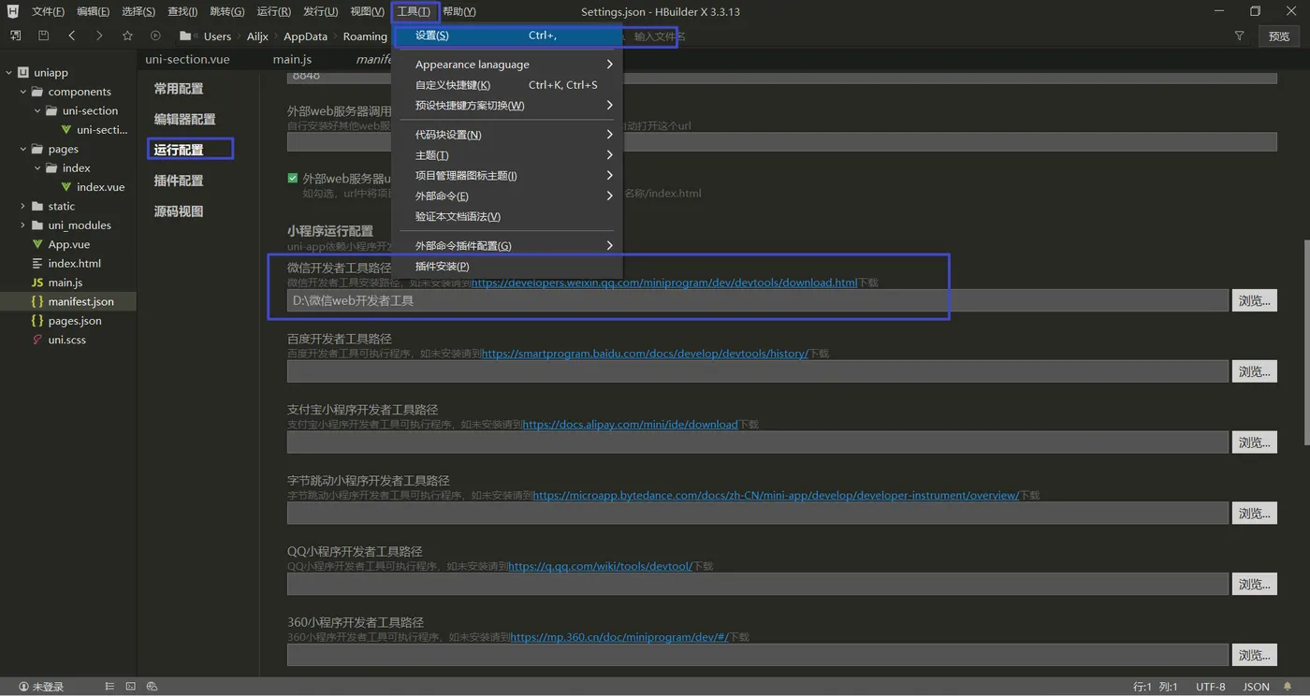The image size is (1310, 696).
Task: Collapse the uniapp project root
Action: 8,72
